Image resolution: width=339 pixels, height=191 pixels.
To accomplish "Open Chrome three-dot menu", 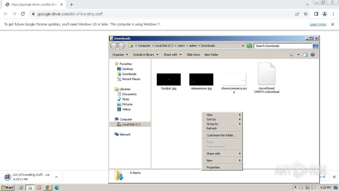I will [333, 14].
